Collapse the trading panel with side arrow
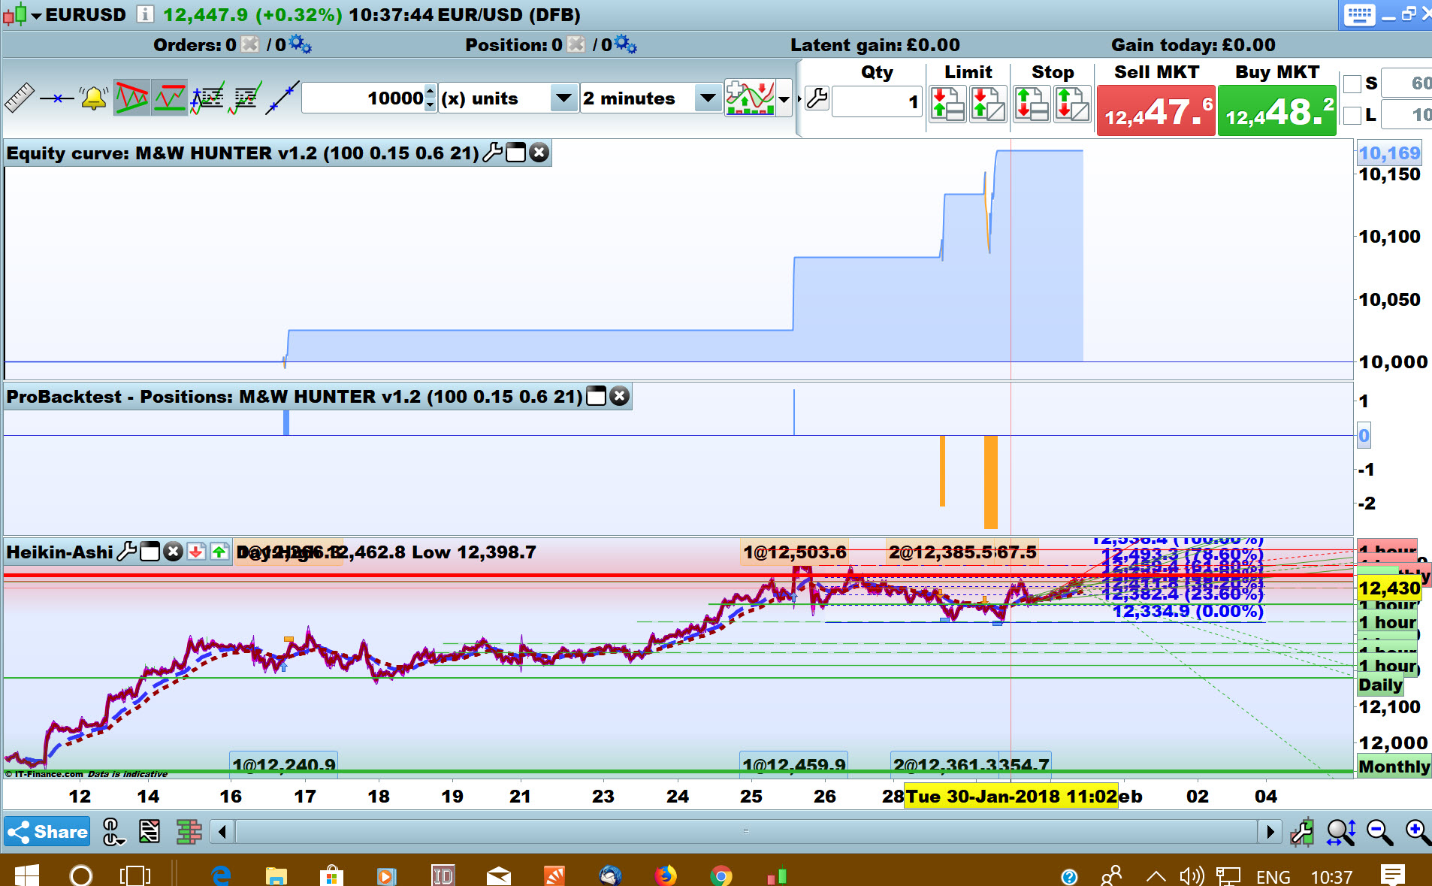 click(x=799, y=98)
